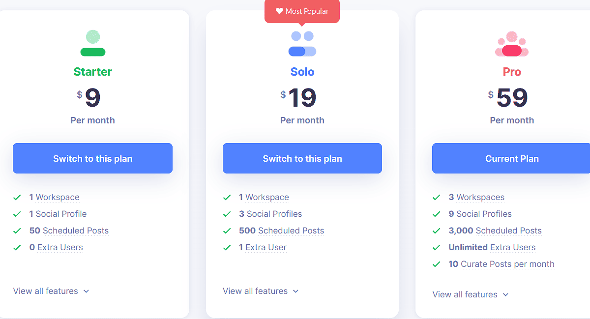Switch to the Starter plan
The width and height of the screenshot is (590, 319).
(x=92, y=158)
